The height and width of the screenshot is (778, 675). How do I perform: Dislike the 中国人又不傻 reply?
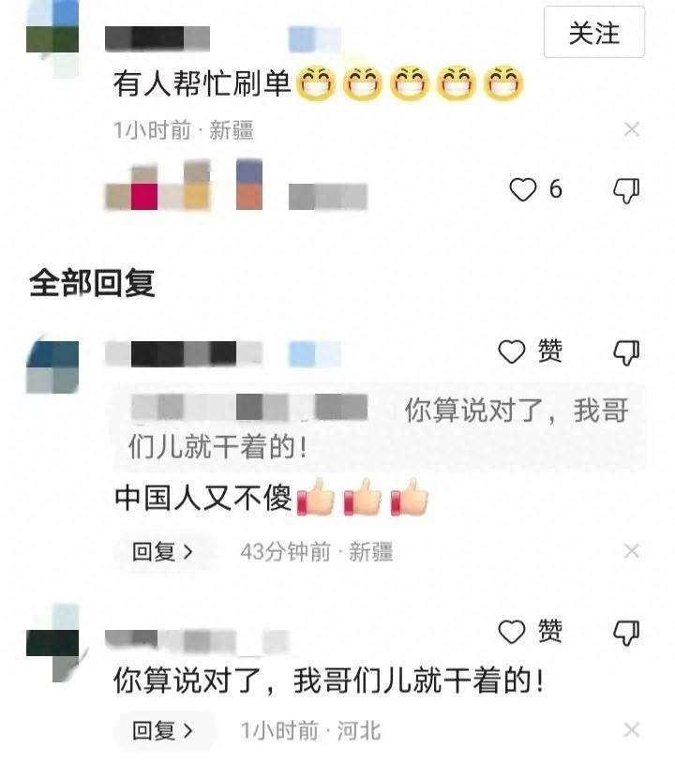(x=626, y=352)
